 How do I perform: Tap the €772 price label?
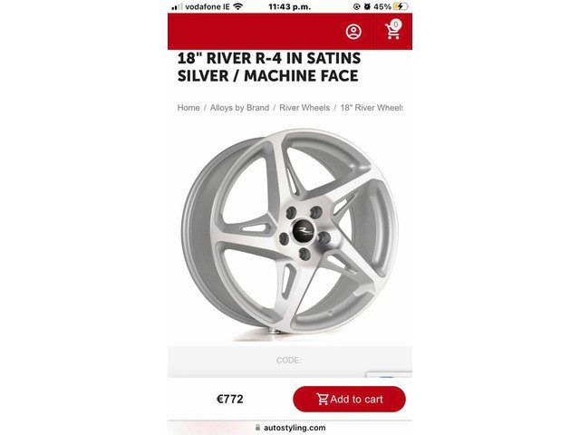tap(230, 399)
